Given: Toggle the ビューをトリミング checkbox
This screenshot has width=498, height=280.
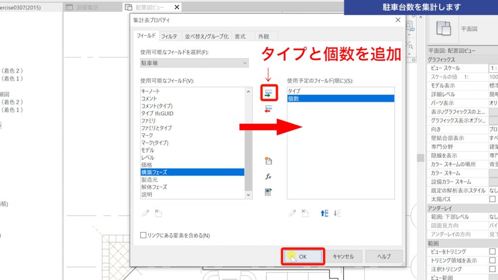Looking at the screenshot, I should click(x=493, y=251).
